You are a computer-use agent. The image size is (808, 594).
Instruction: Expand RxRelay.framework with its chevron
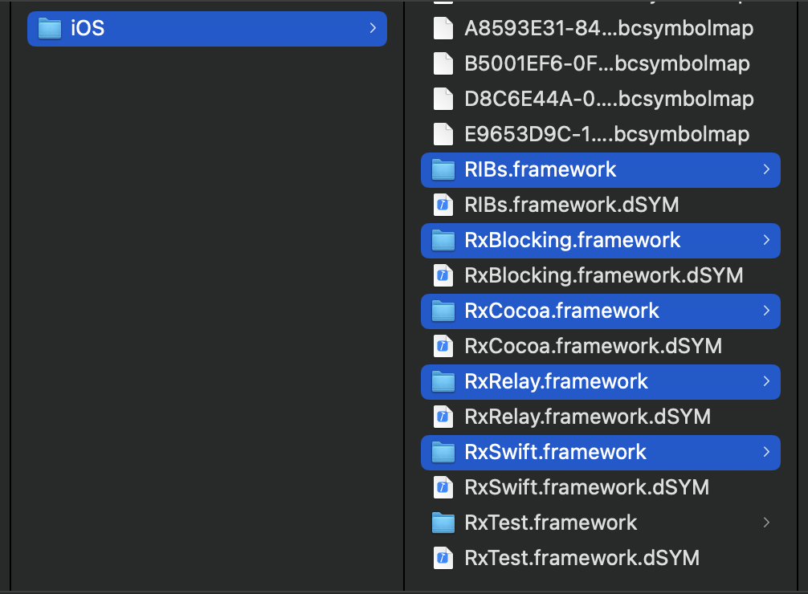[766, 381]
